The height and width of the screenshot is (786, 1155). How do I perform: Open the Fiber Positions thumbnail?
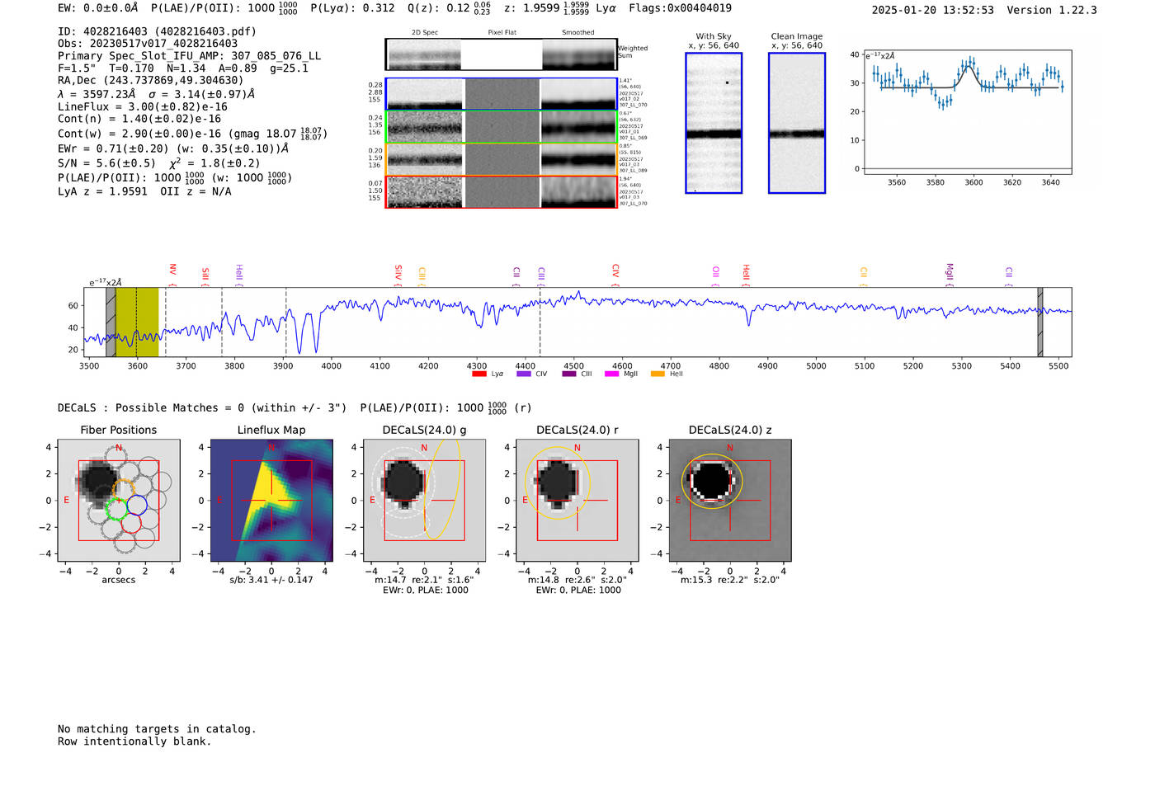(119, 501)
